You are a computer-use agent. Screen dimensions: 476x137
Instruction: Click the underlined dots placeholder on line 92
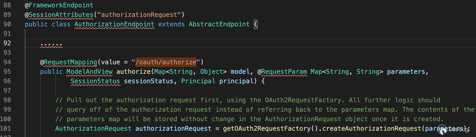tap(51, 44)
